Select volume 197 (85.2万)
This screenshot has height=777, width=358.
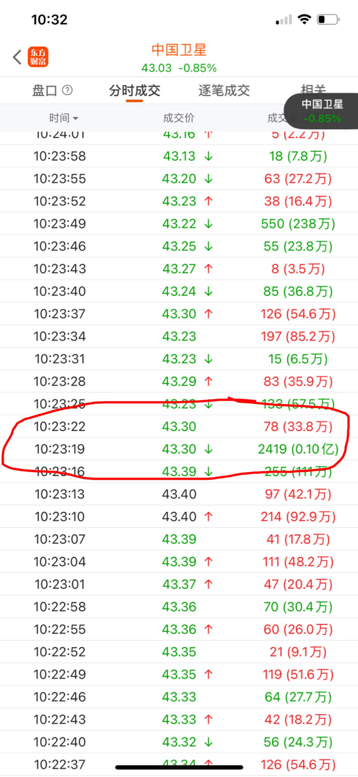(298, 336)
